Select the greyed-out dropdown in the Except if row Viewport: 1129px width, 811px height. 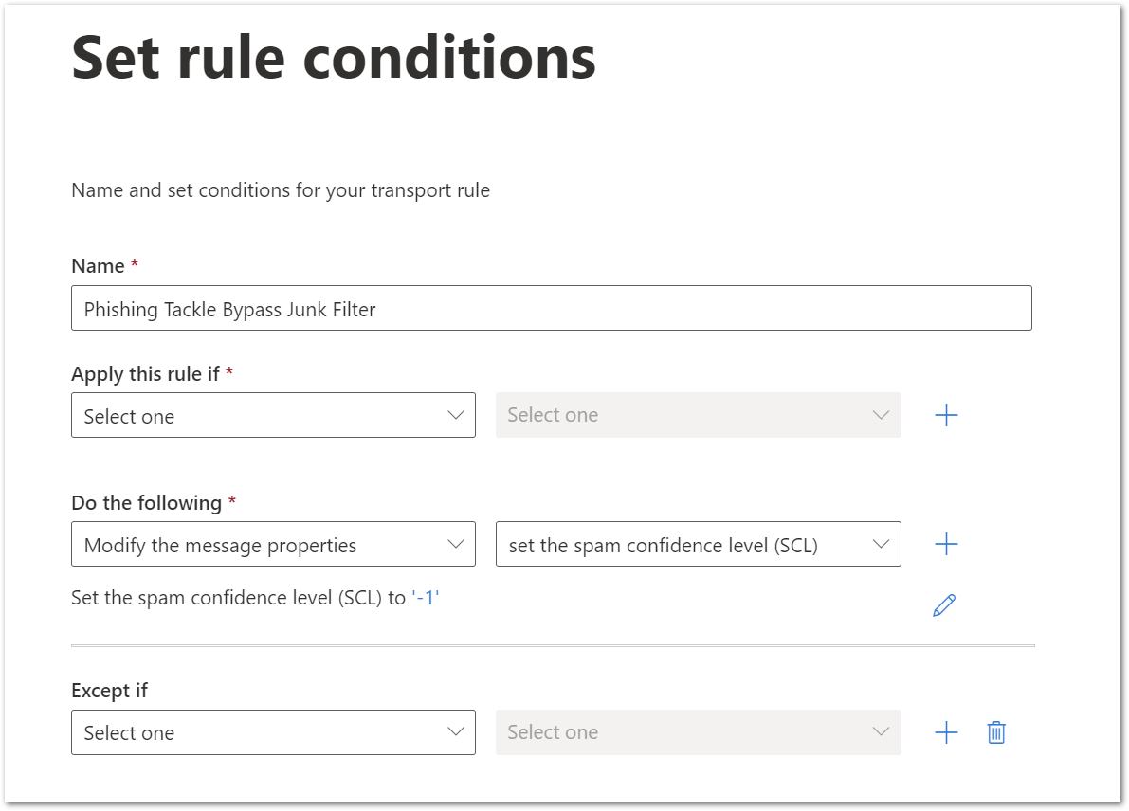click(699, 732)
